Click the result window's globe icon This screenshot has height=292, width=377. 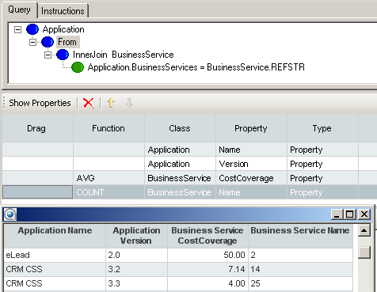(10, 214)
